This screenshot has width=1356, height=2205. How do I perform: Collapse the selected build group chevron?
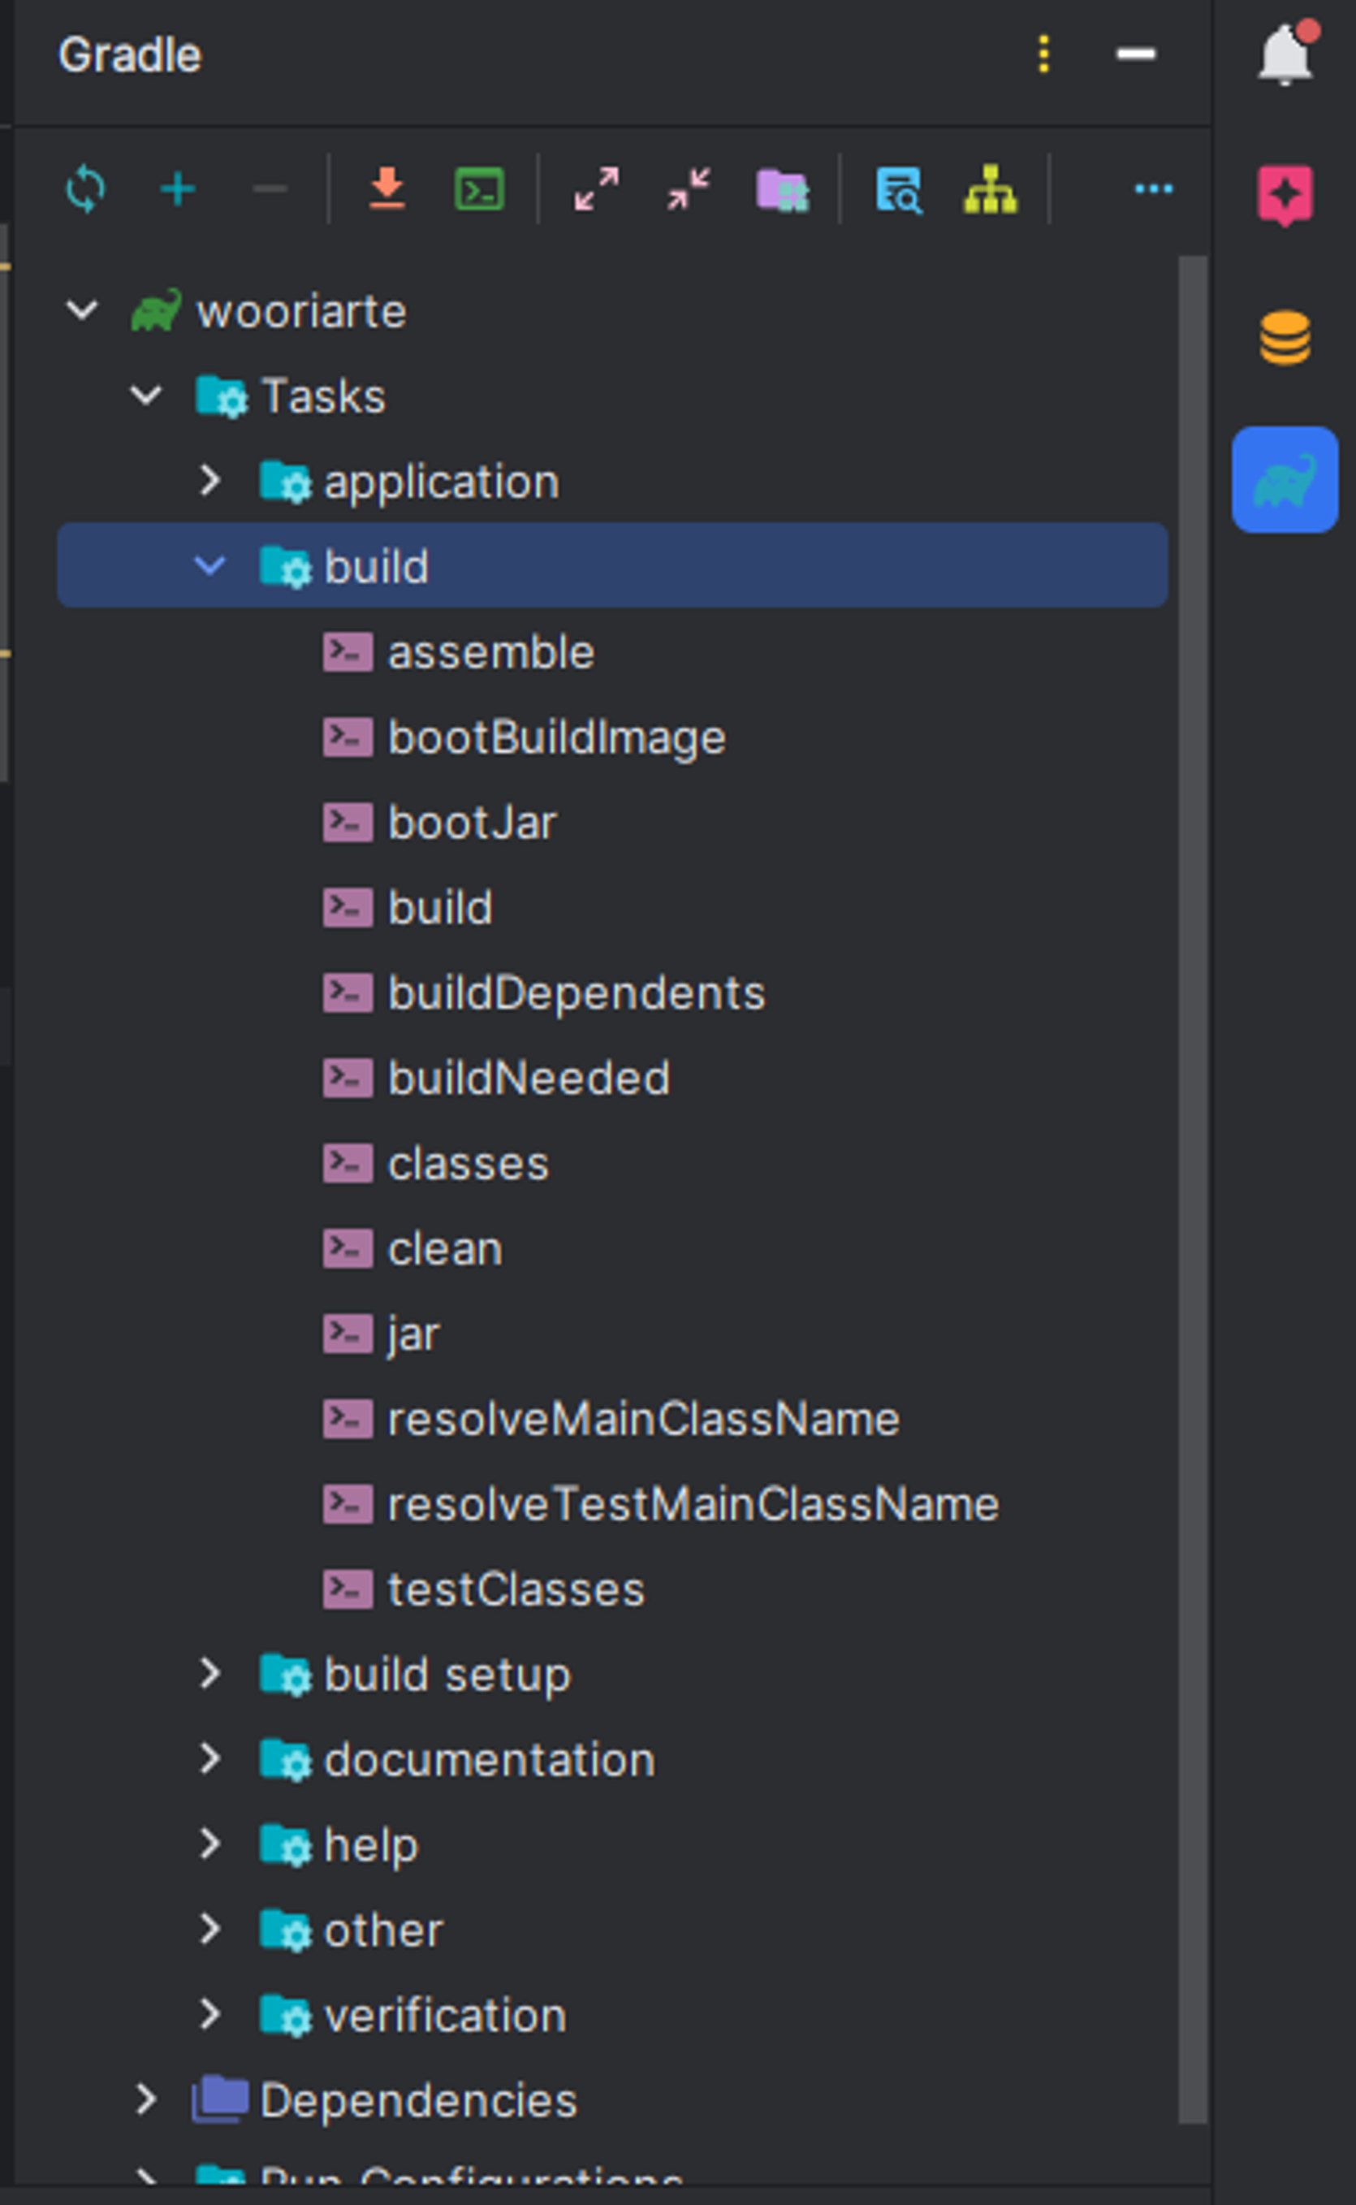click(209, 565)
